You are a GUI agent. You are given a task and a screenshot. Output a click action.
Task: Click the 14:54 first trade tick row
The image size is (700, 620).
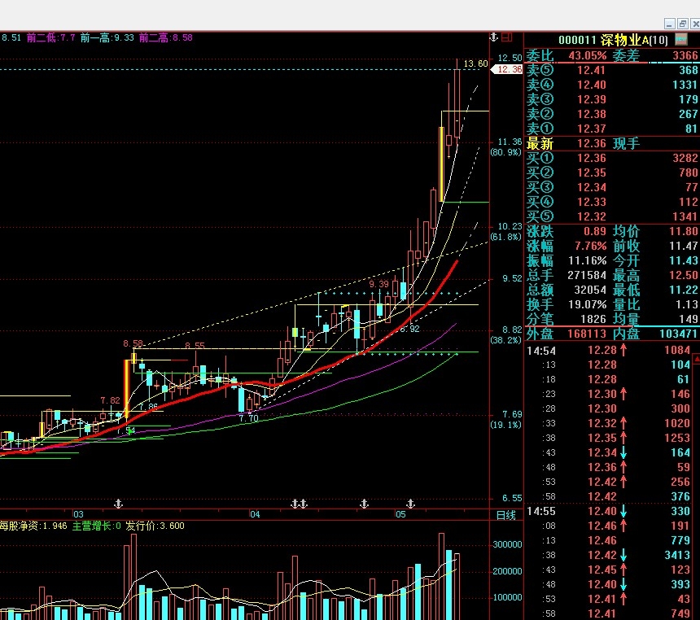(612, 350)
